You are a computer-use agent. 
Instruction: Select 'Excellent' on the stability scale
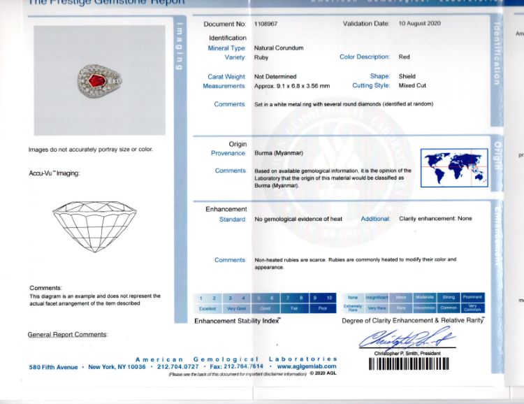(x=208, y=308)
